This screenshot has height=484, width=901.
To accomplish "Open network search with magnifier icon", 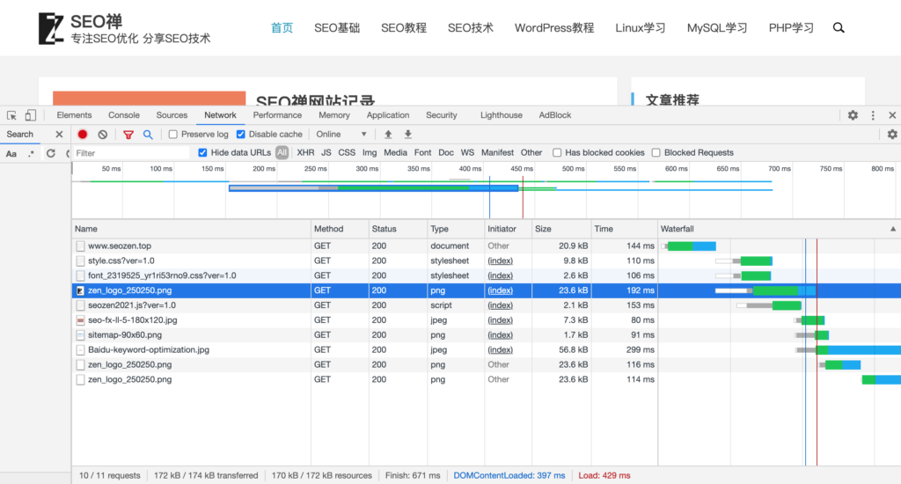I will (x=148, y=134).
